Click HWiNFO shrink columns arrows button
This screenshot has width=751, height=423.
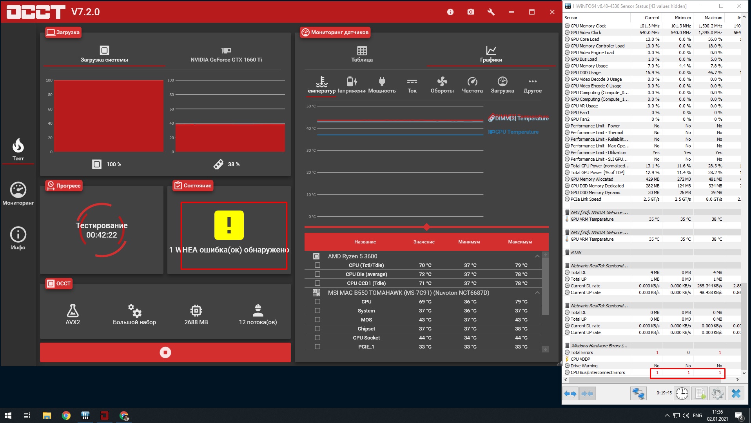tap(587, 393)
